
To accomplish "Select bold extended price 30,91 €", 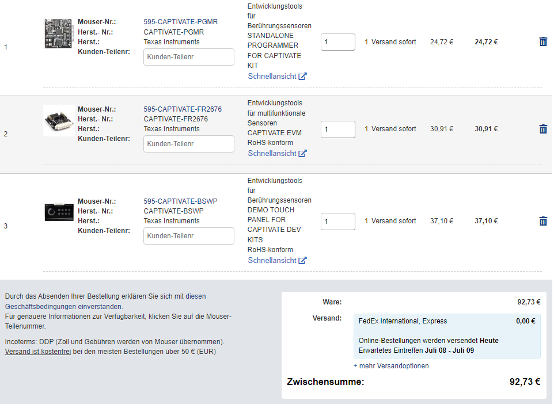I will point(486,129).
